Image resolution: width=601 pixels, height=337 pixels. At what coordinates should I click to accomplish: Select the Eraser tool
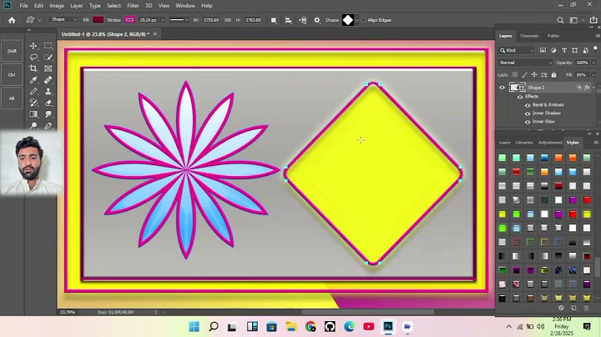(48, 103)
